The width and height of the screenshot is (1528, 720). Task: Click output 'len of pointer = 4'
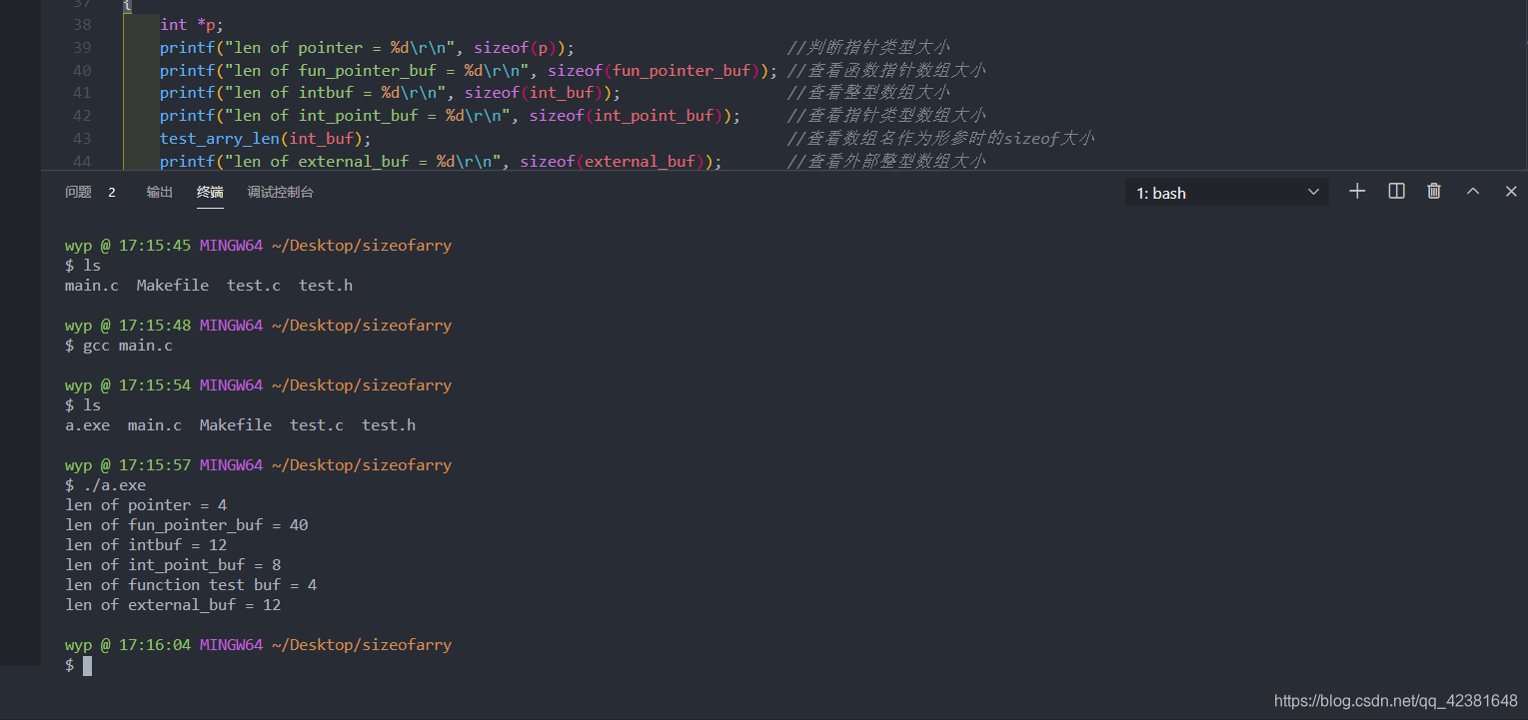pyautogui.click(x=146, y=505)
